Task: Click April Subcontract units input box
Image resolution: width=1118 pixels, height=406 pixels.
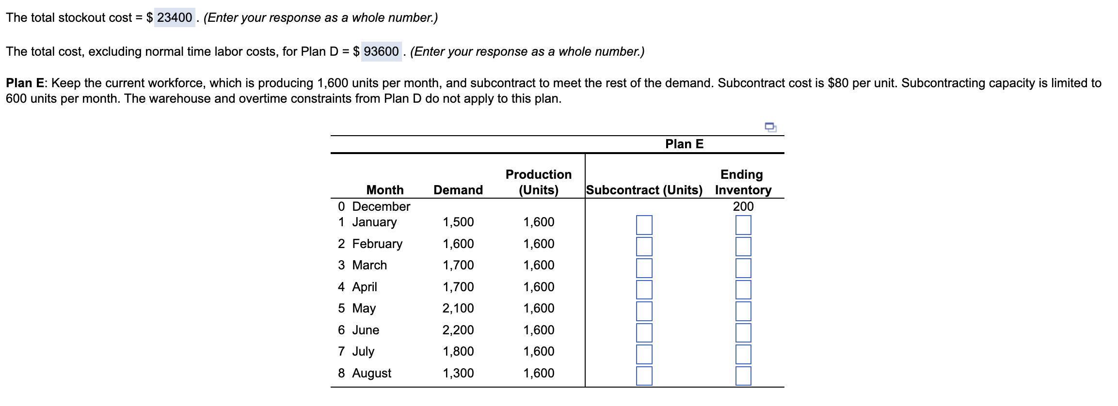Action: [644, 289]
